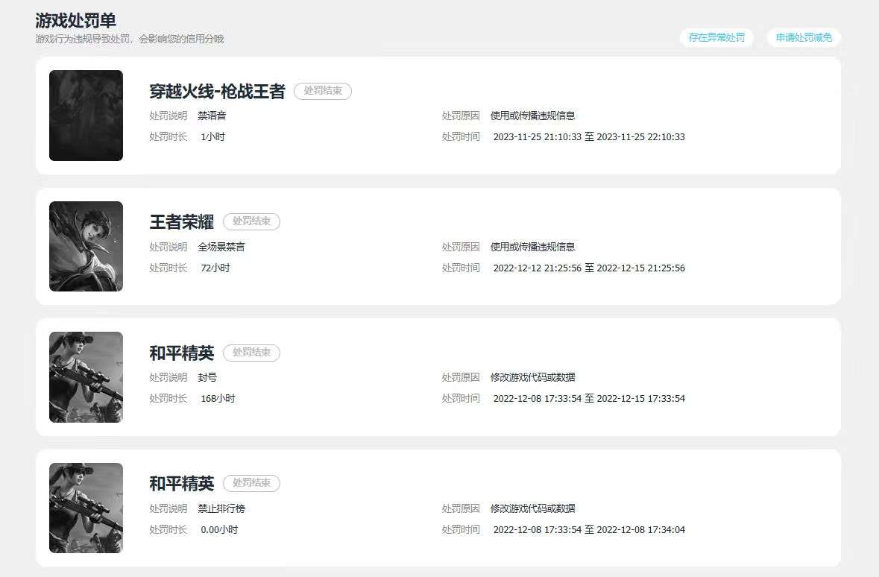Click the 游戏处罚单 page heading
The height and width of the screenshot is (577, 879).
(x=76, y=21)
